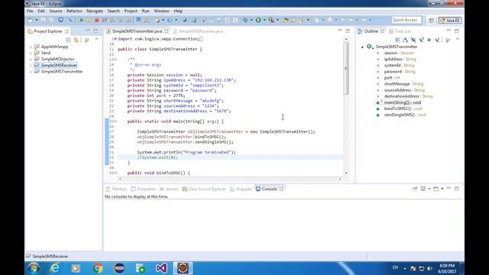Screen dimensions: 489x275
Task: Collapse all in Project Explorer toolbar
Action: point(68,40)
